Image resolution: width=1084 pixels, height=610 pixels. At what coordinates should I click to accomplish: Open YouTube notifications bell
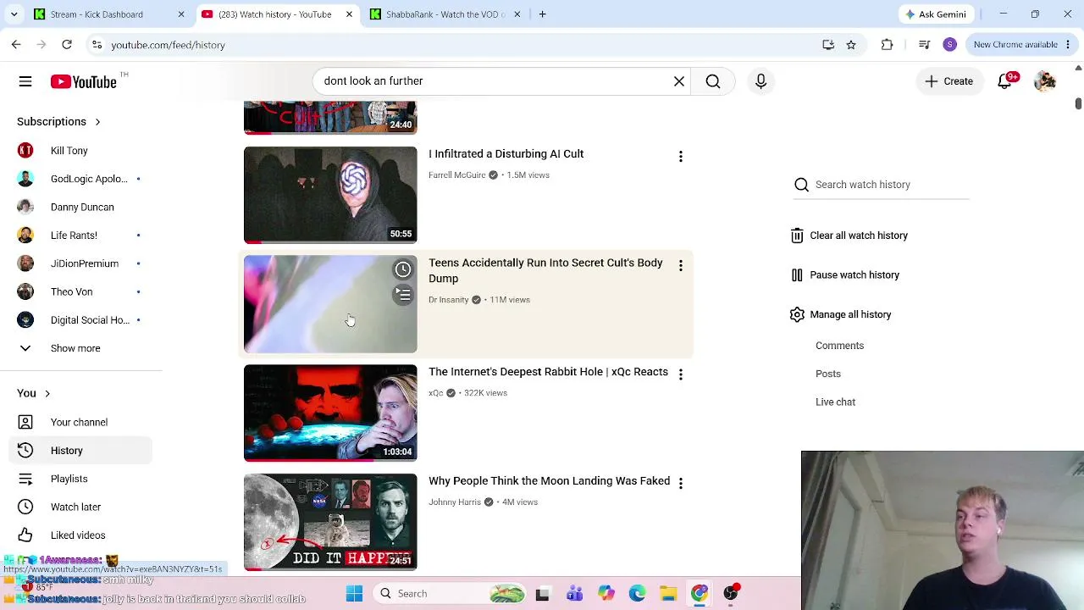point(1004,81)
